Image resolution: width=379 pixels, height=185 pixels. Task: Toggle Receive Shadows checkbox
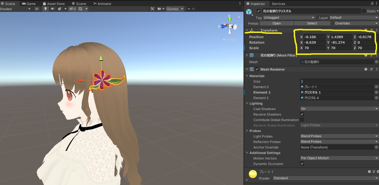(x=302, y=114)
